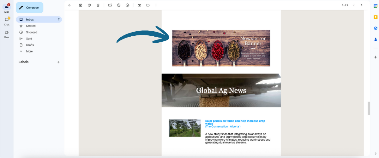Go to the newer email arrow
The height and width of the screenshot is (158, 379).
tap(354, 5)
